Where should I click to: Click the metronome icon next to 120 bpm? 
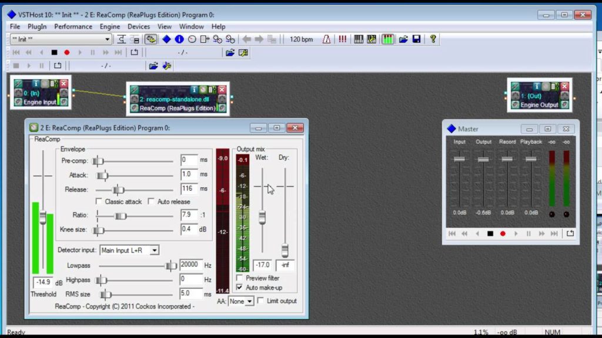[x=326, y=39]
